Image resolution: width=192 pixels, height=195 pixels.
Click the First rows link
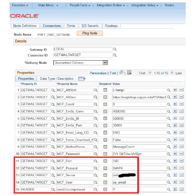coord(142,73)
